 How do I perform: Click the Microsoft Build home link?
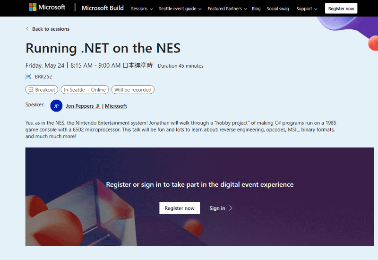tap(103, 8)
